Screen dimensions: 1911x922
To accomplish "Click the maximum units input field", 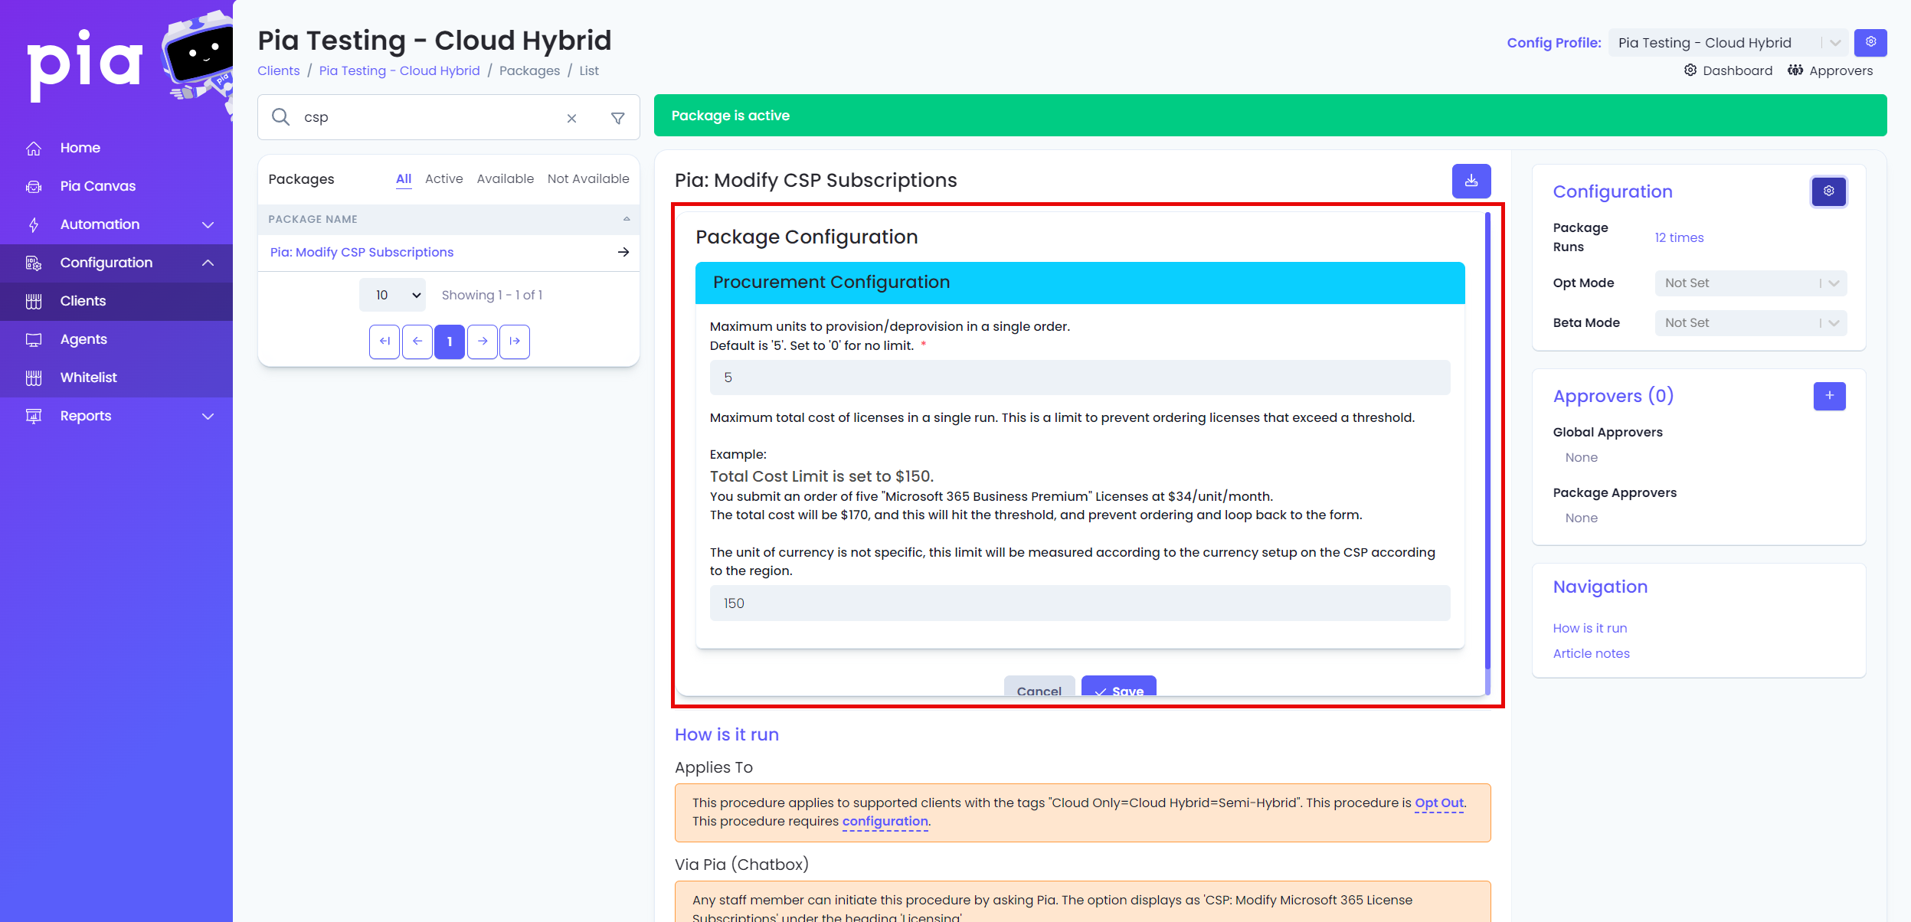I will click(1079, 378).
